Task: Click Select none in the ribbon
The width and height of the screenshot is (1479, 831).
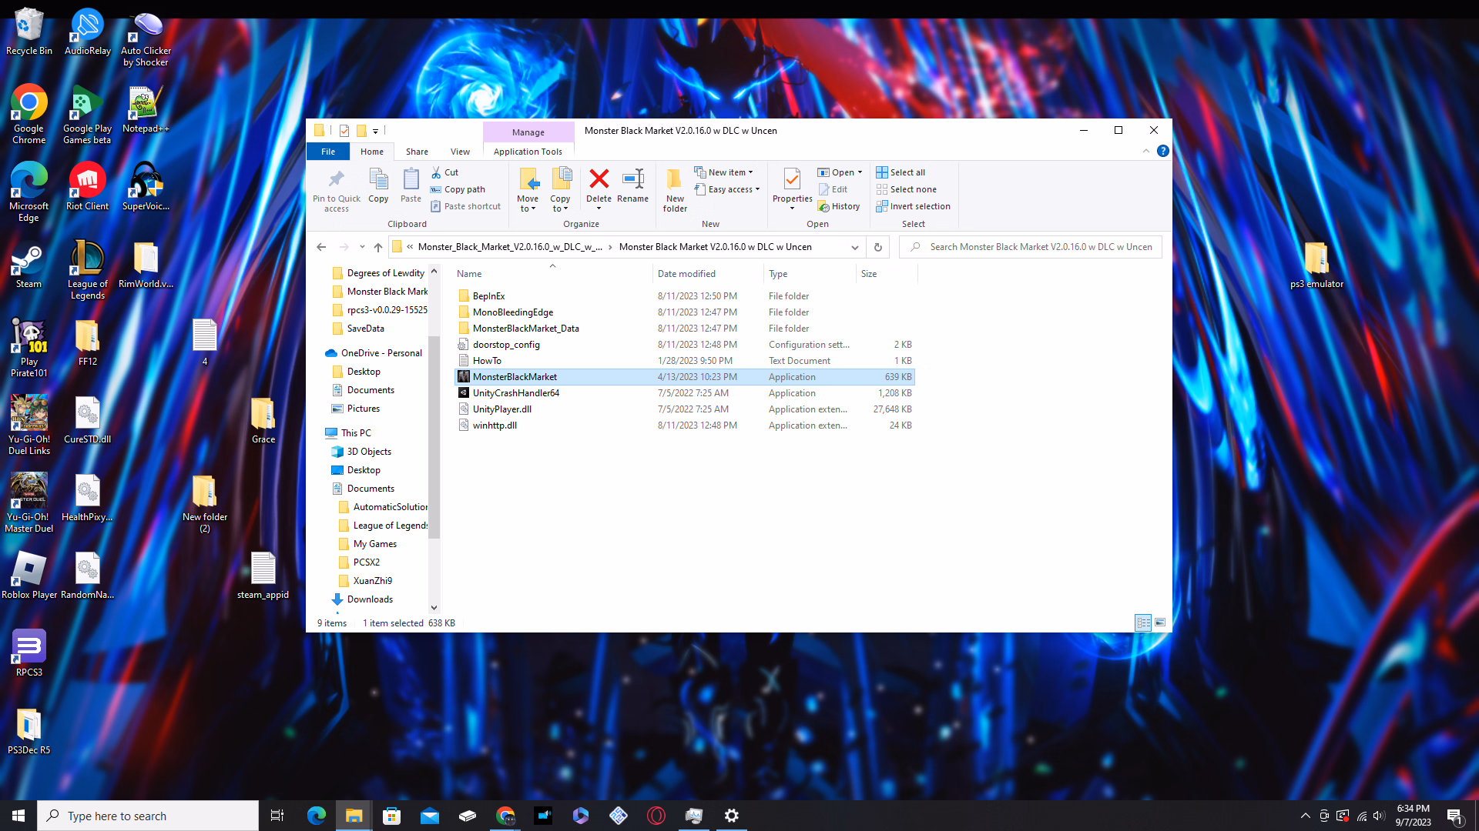Action: click(907, 189)
